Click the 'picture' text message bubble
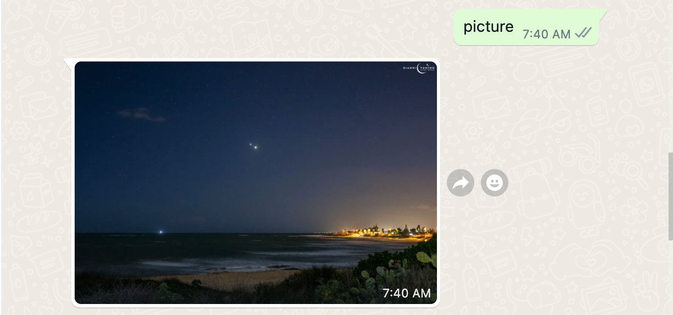673x315 pixels. click(x=526, y=27)
